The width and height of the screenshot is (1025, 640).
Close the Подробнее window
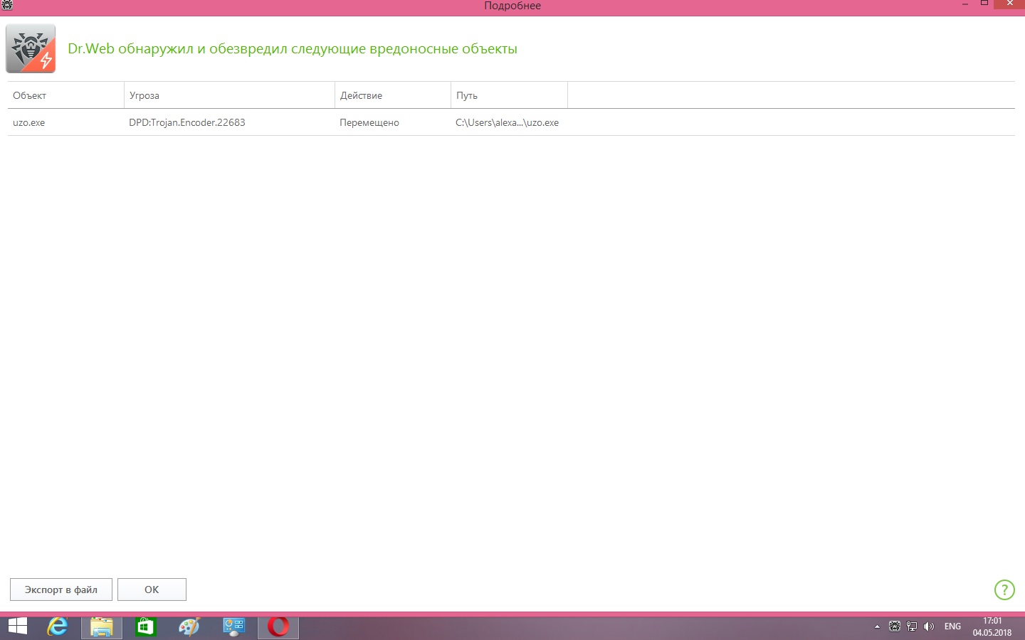[1009, 4]
